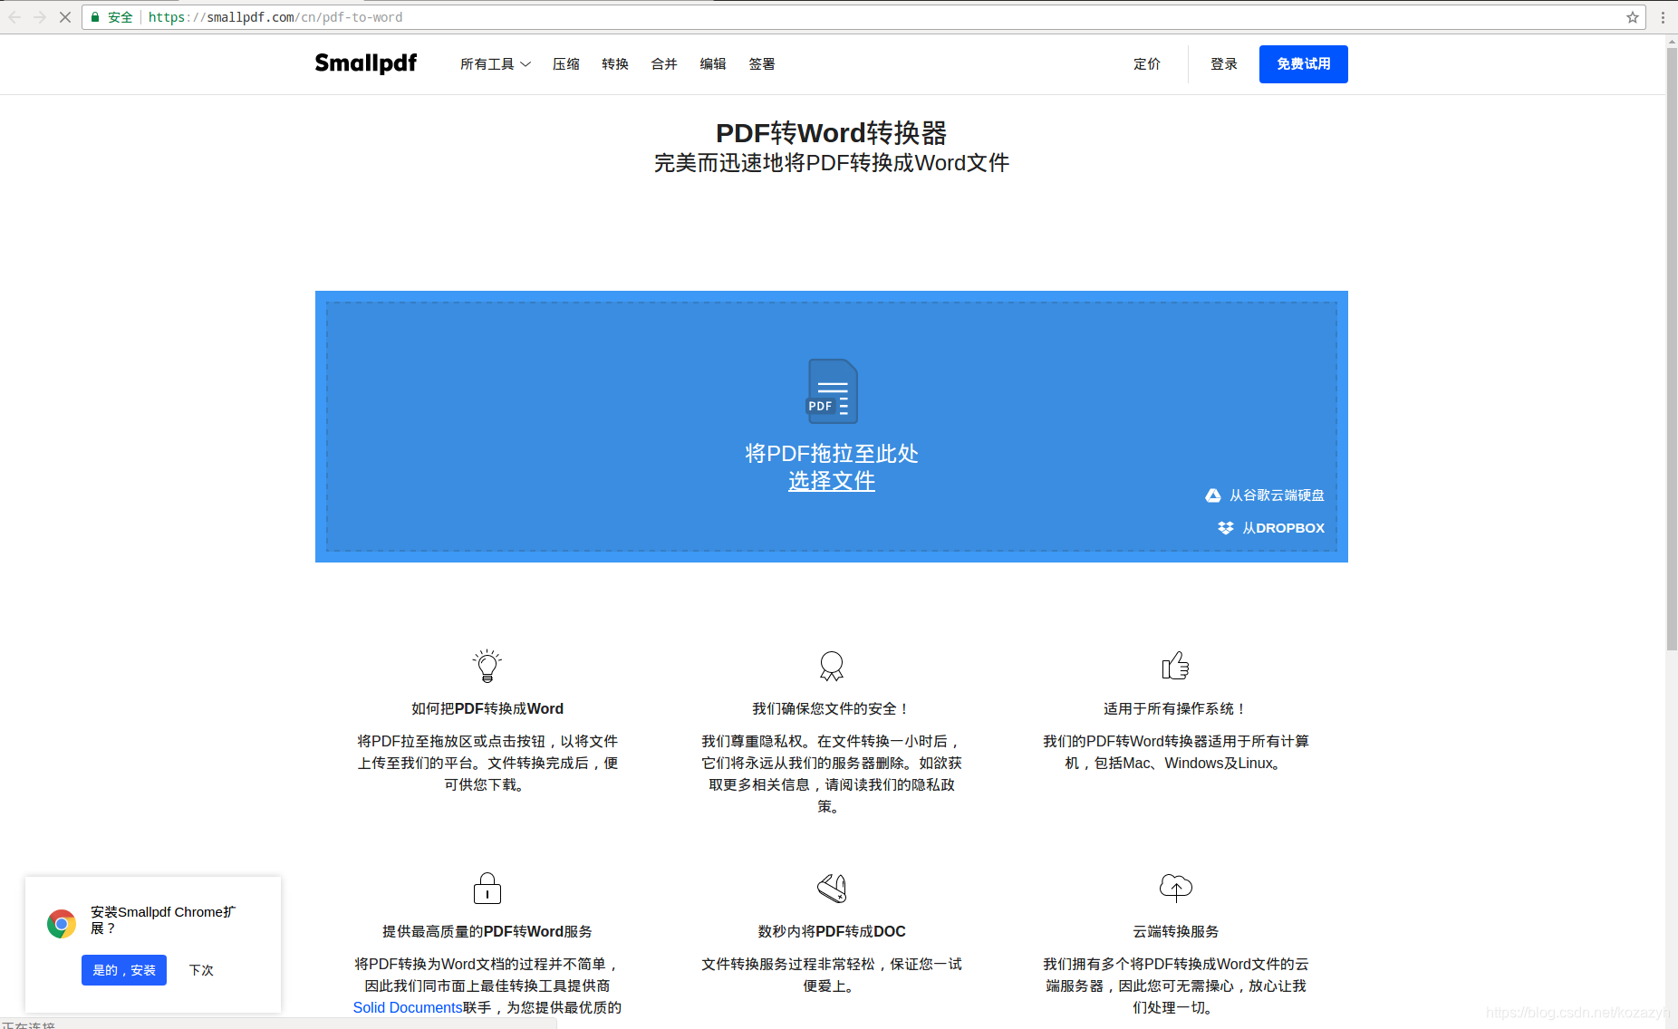Click the address bar URL field
Viewport: 1678px width, 1029px height.
(863, 17)
